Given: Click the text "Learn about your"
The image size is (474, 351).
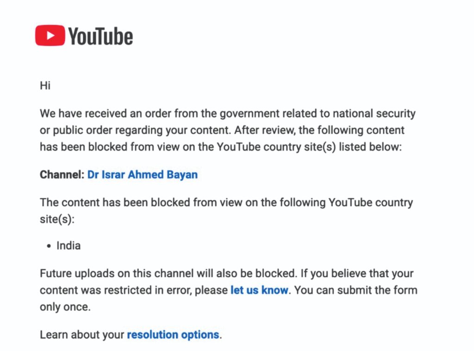Looking at the screenshot, I should [82, 334].
